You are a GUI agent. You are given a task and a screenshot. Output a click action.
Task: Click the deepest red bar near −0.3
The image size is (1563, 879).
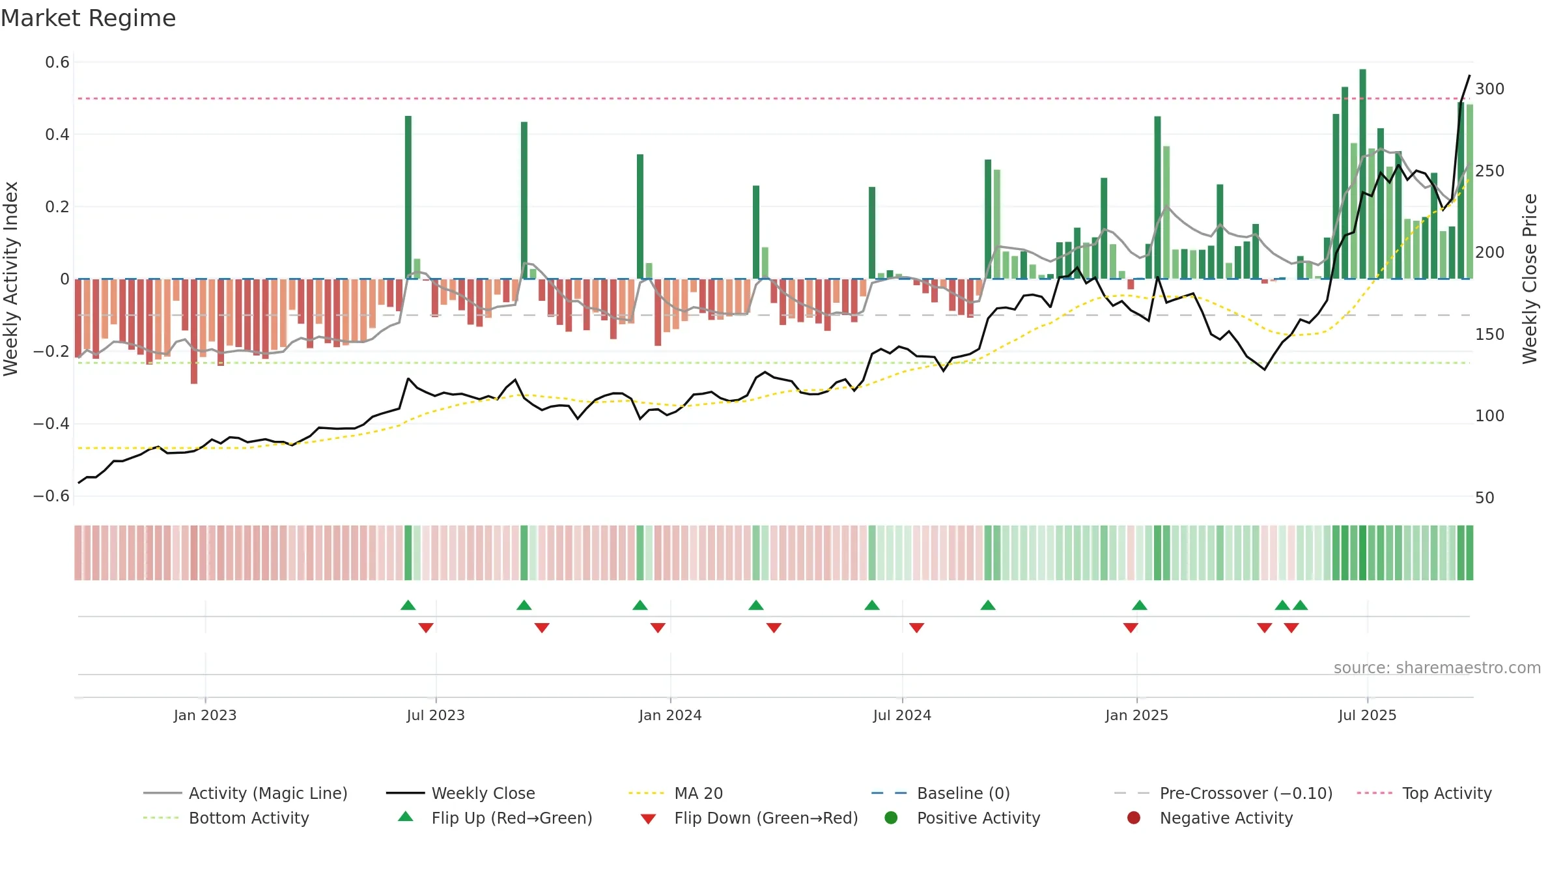pyautogui.click(x=194, y=331)
